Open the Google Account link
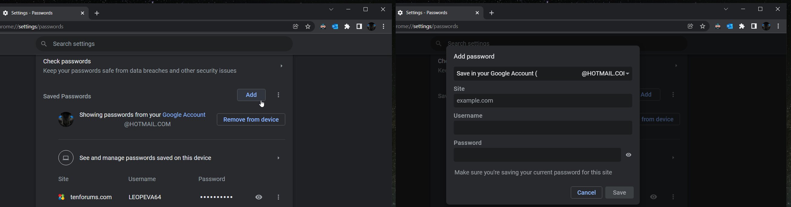Screen dimensions: 791x207 click(184, 115)
